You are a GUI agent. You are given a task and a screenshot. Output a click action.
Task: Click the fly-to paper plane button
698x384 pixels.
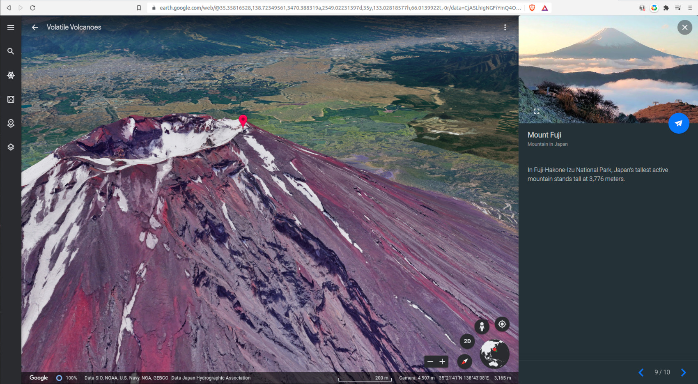[x=678, y=123]
